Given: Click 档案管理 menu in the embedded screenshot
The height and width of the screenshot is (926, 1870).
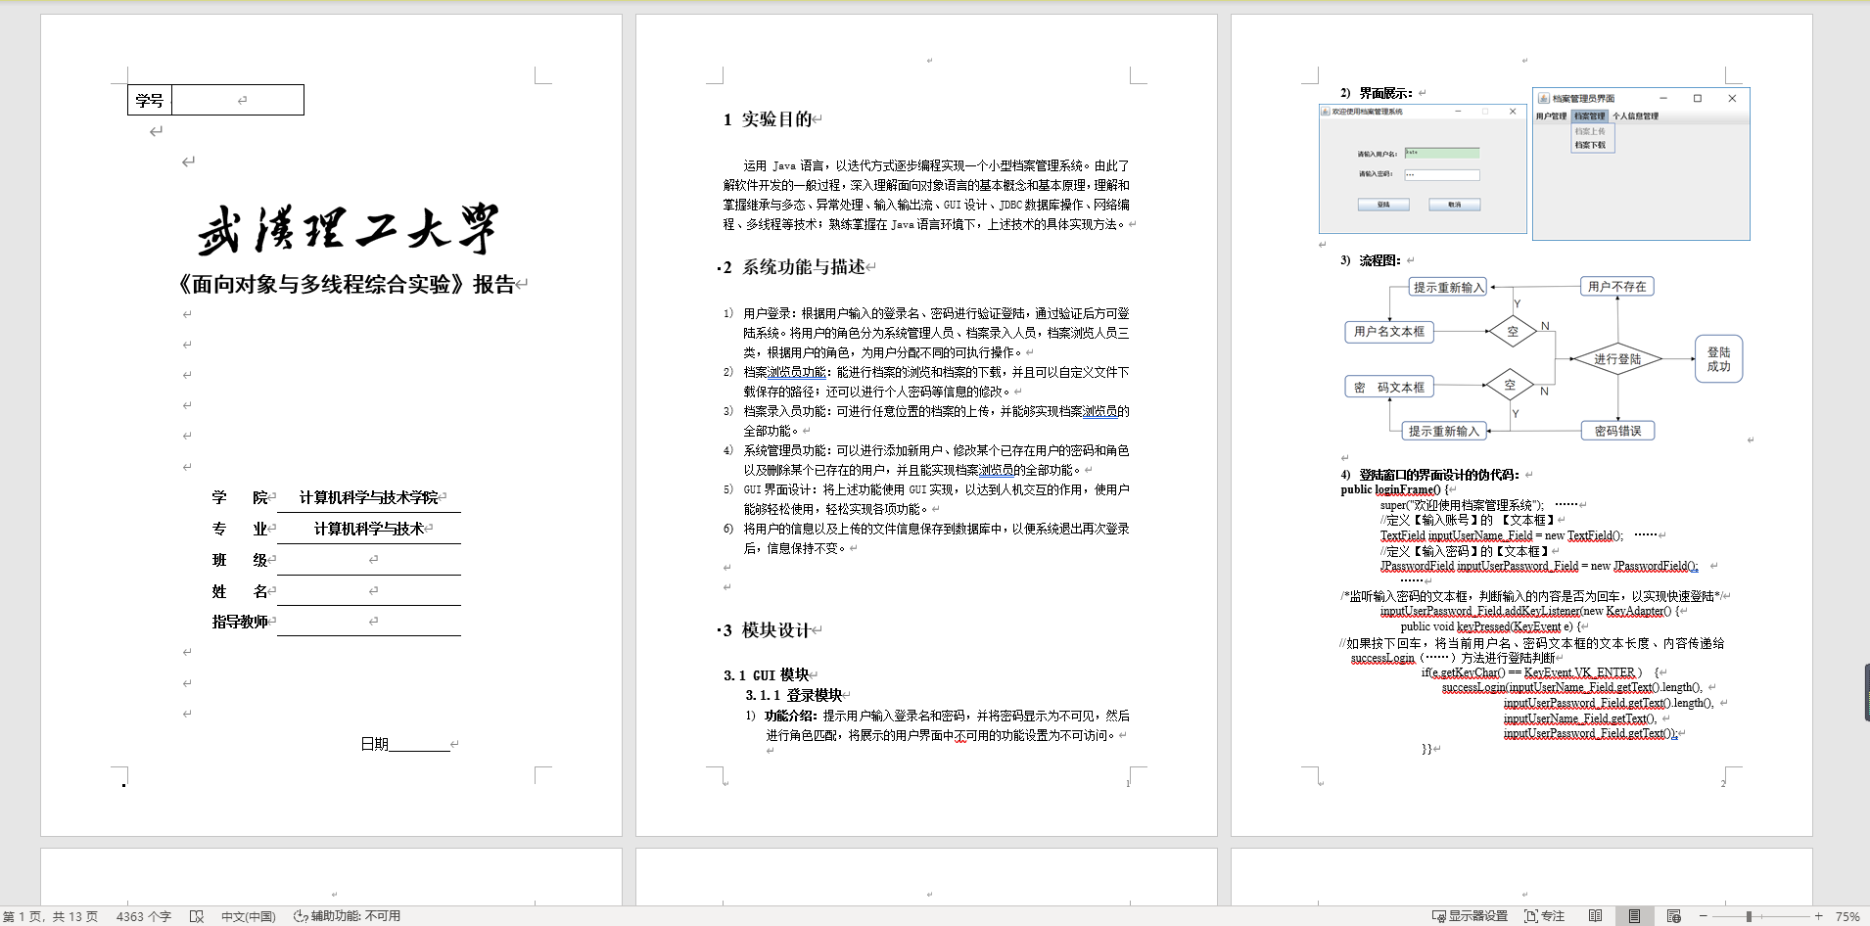Looking at the screenshot, I should pos(1589,116).
